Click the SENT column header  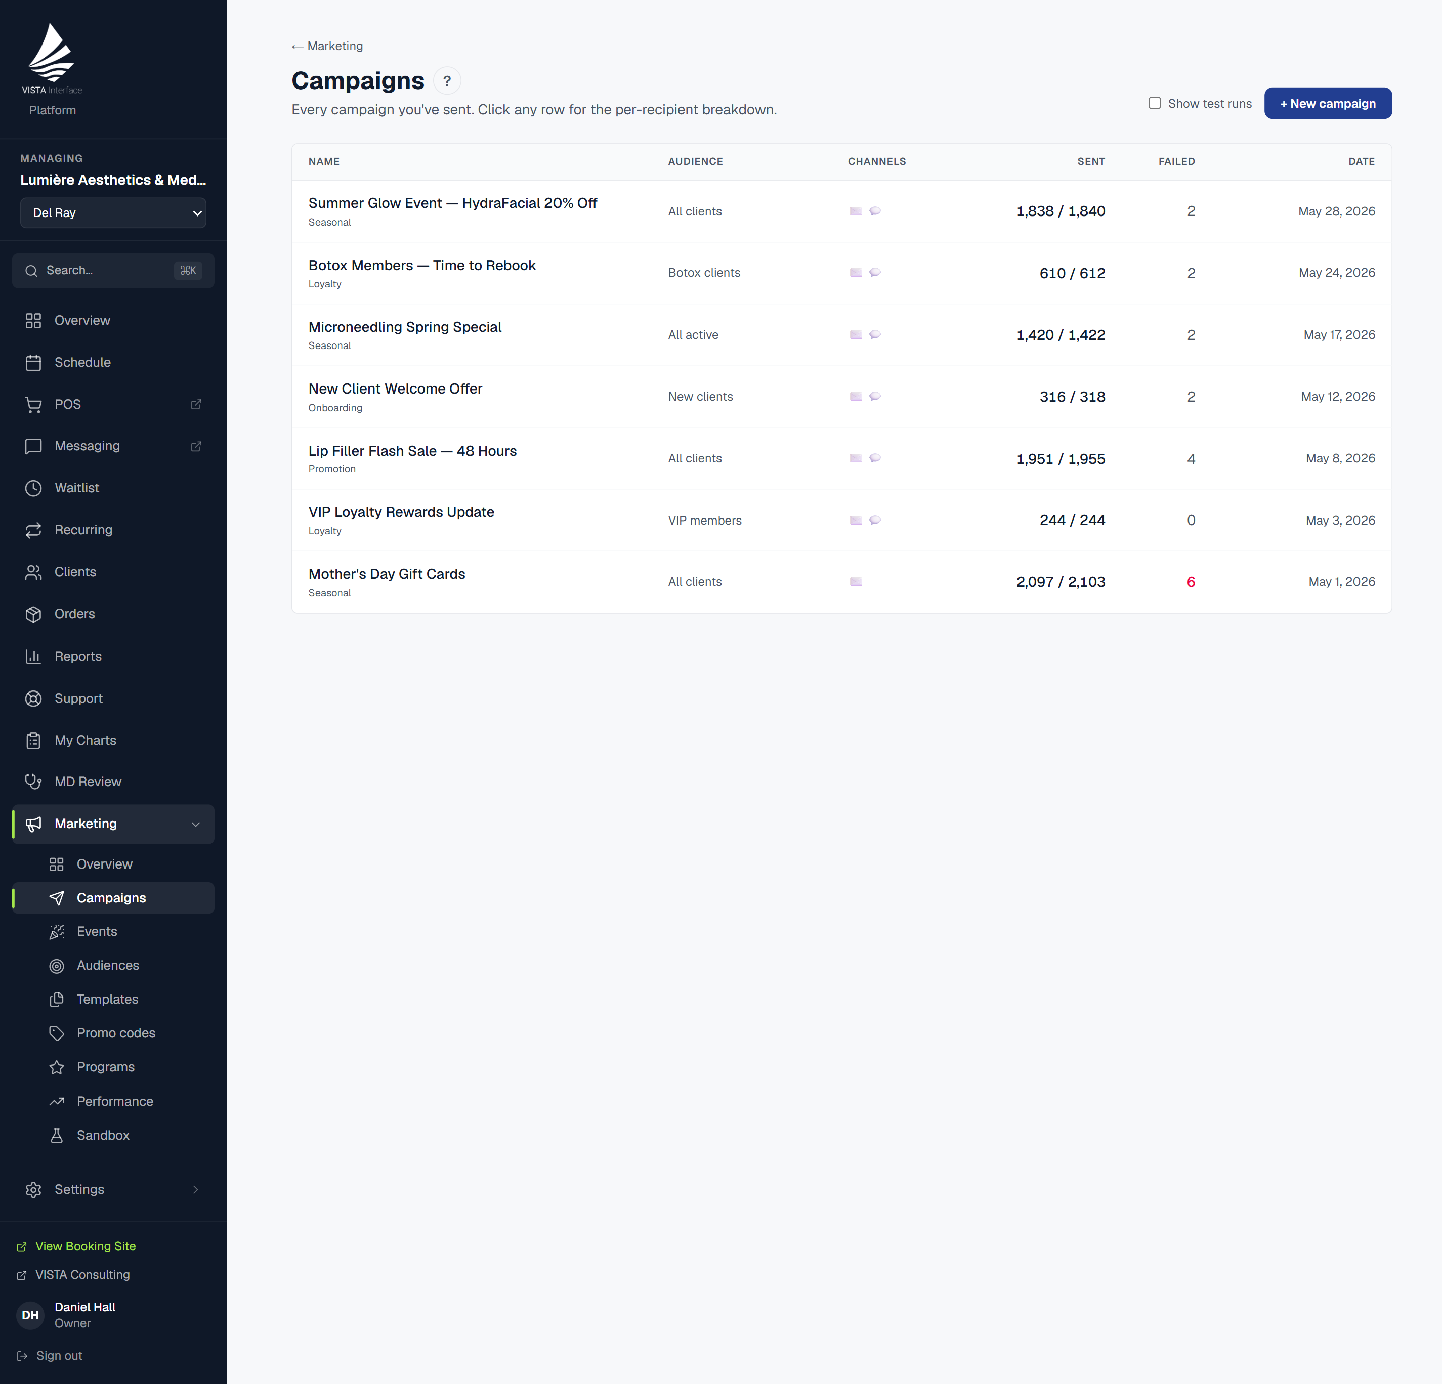1091,162
